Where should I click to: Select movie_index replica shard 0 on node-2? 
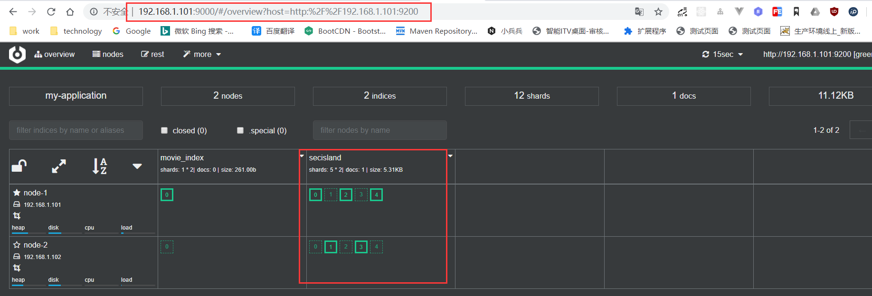167,247
